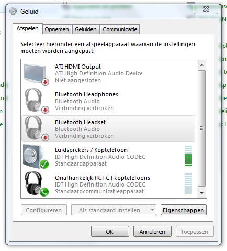Switch to the Communicatie tab

point(120,29)
